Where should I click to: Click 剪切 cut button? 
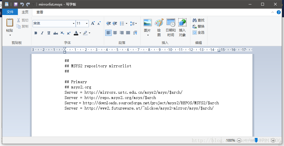(x=23, y=20)
